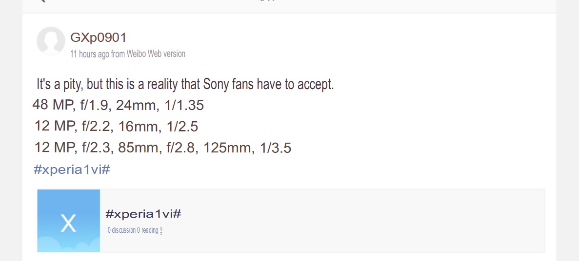Click the partially visible header title text

pyautogui.click(x=267, y=1)
